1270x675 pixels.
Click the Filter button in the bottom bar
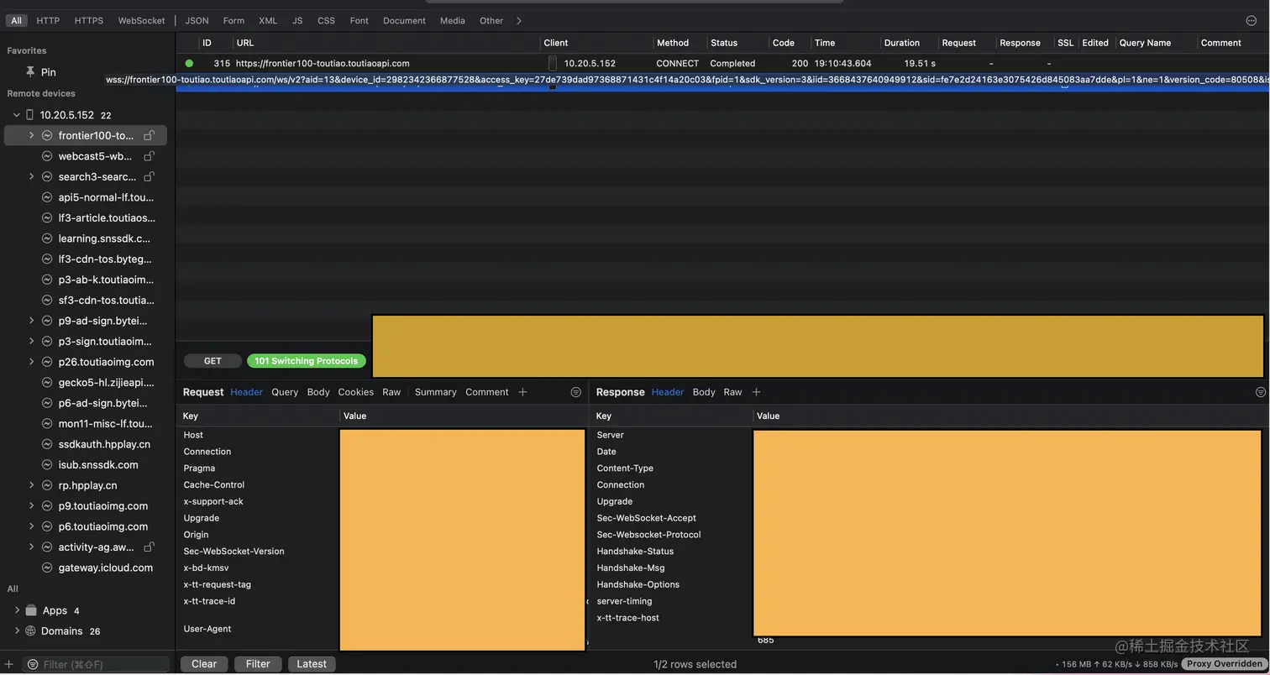(x=258, y=664)
